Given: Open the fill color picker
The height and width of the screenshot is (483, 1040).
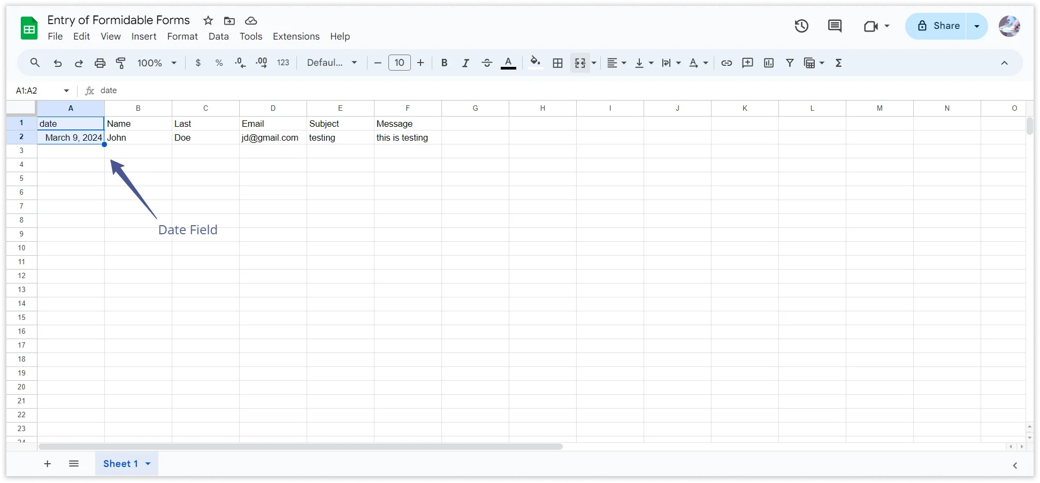Looking at the screenshot, I should coord(535,63).
